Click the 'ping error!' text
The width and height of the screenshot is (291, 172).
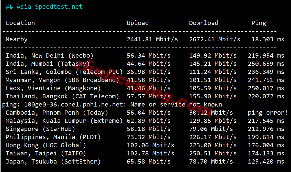click(268, 112)
